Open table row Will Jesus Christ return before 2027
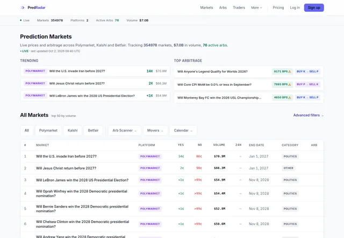The width and height of the screenshot is (344, 238). coord(172,168)
